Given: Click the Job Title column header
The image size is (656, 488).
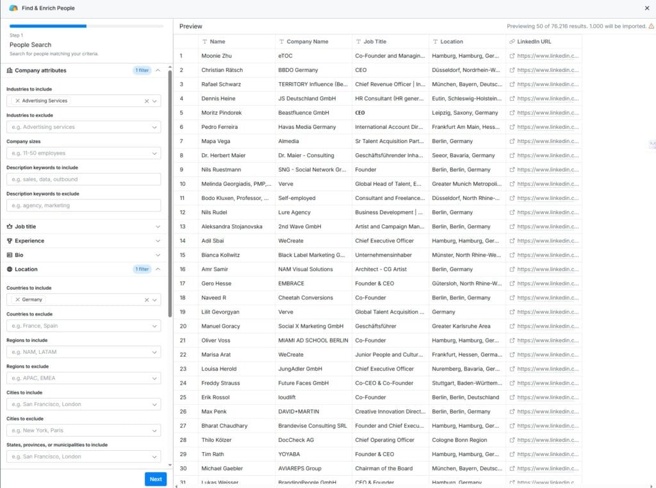Looking at the screenshot, I should [x=390, y=42].
